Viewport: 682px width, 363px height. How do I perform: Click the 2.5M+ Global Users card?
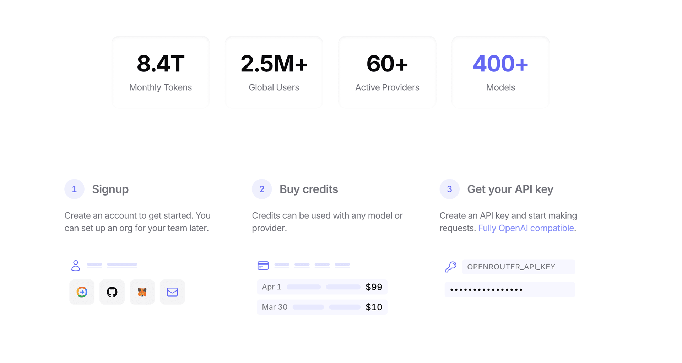pos(274,72)
